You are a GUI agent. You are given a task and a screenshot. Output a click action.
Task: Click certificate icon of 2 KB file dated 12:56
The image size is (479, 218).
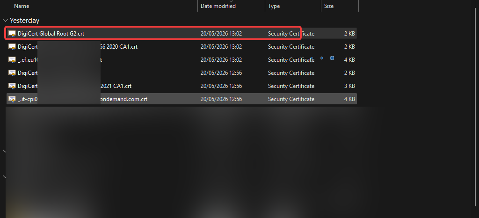pos(12,73)
